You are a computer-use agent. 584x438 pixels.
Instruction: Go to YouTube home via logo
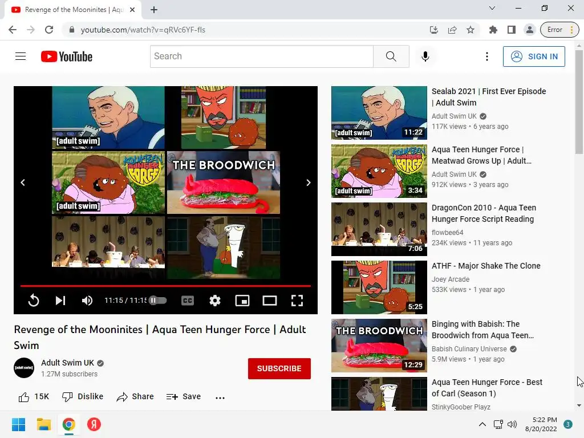[67, 56]
